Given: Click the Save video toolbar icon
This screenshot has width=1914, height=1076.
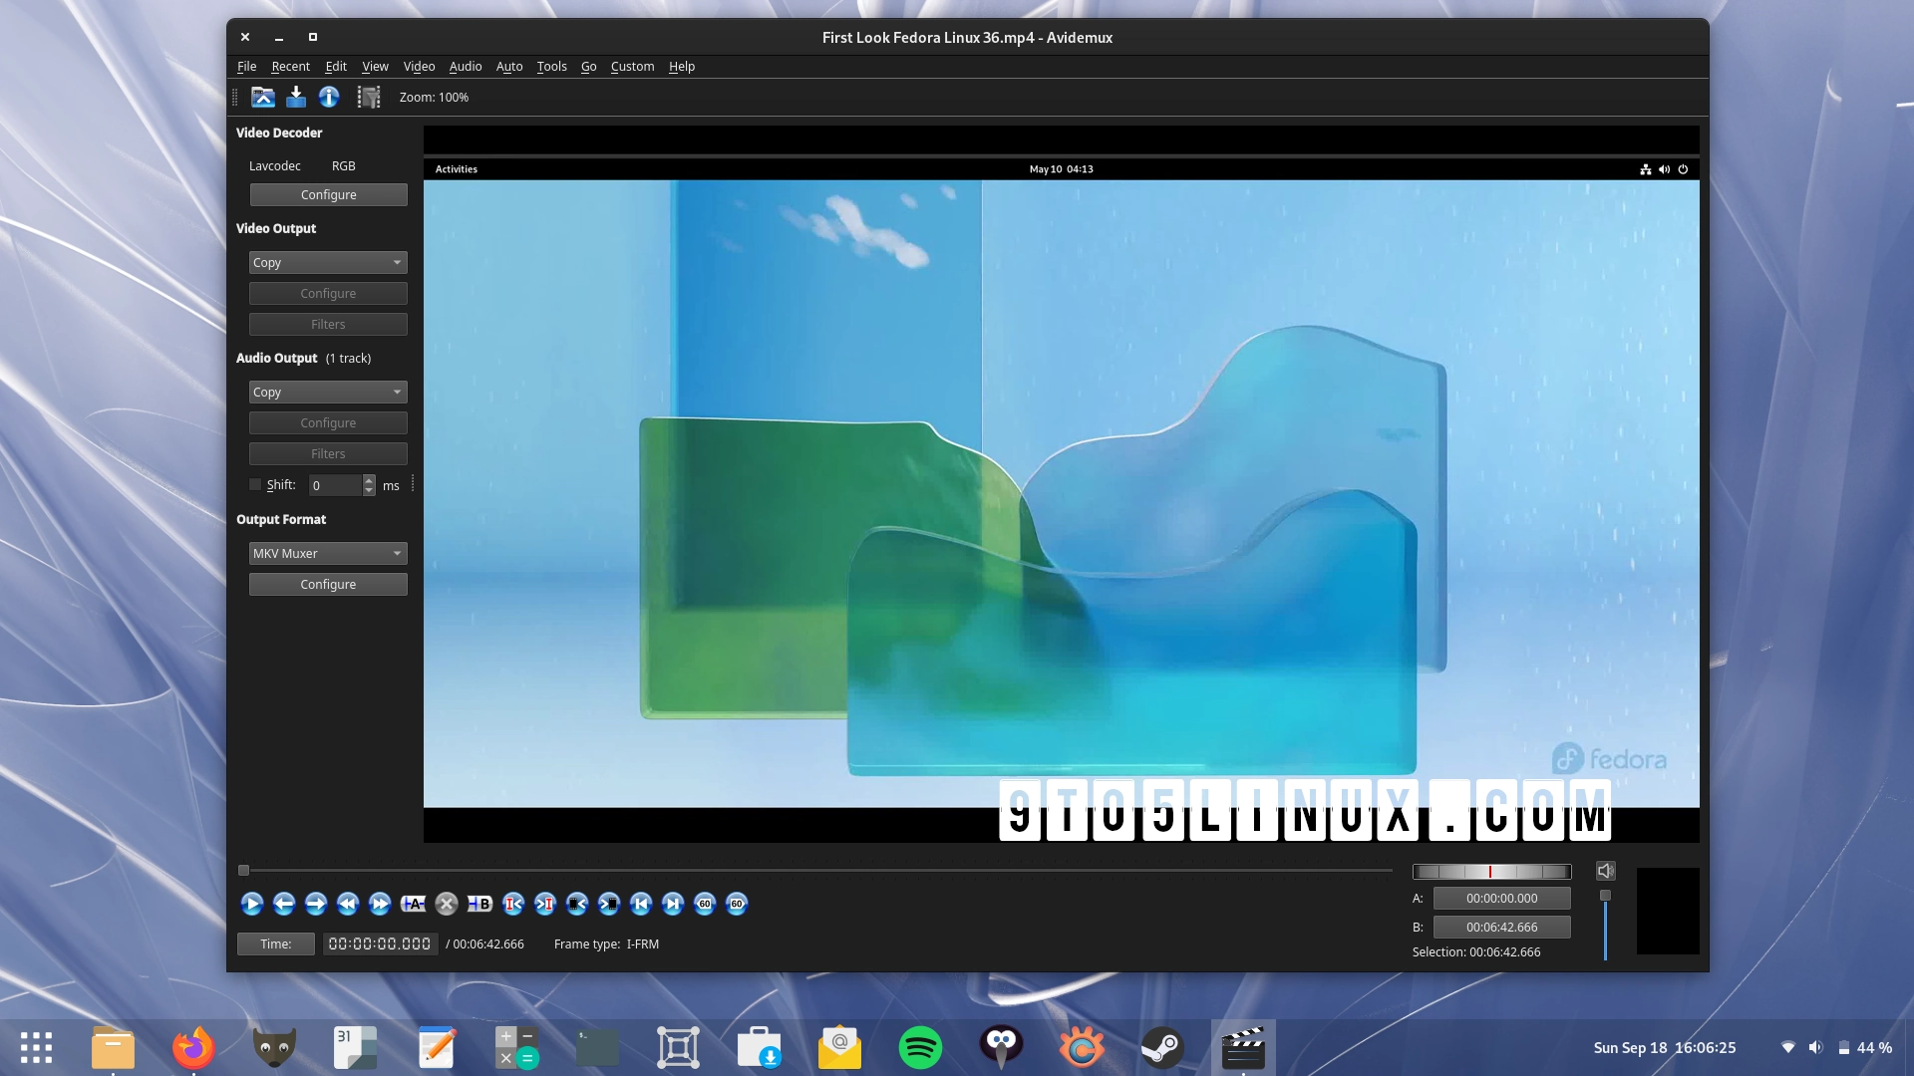Looking at the screenshot, I should pos(296,97).
